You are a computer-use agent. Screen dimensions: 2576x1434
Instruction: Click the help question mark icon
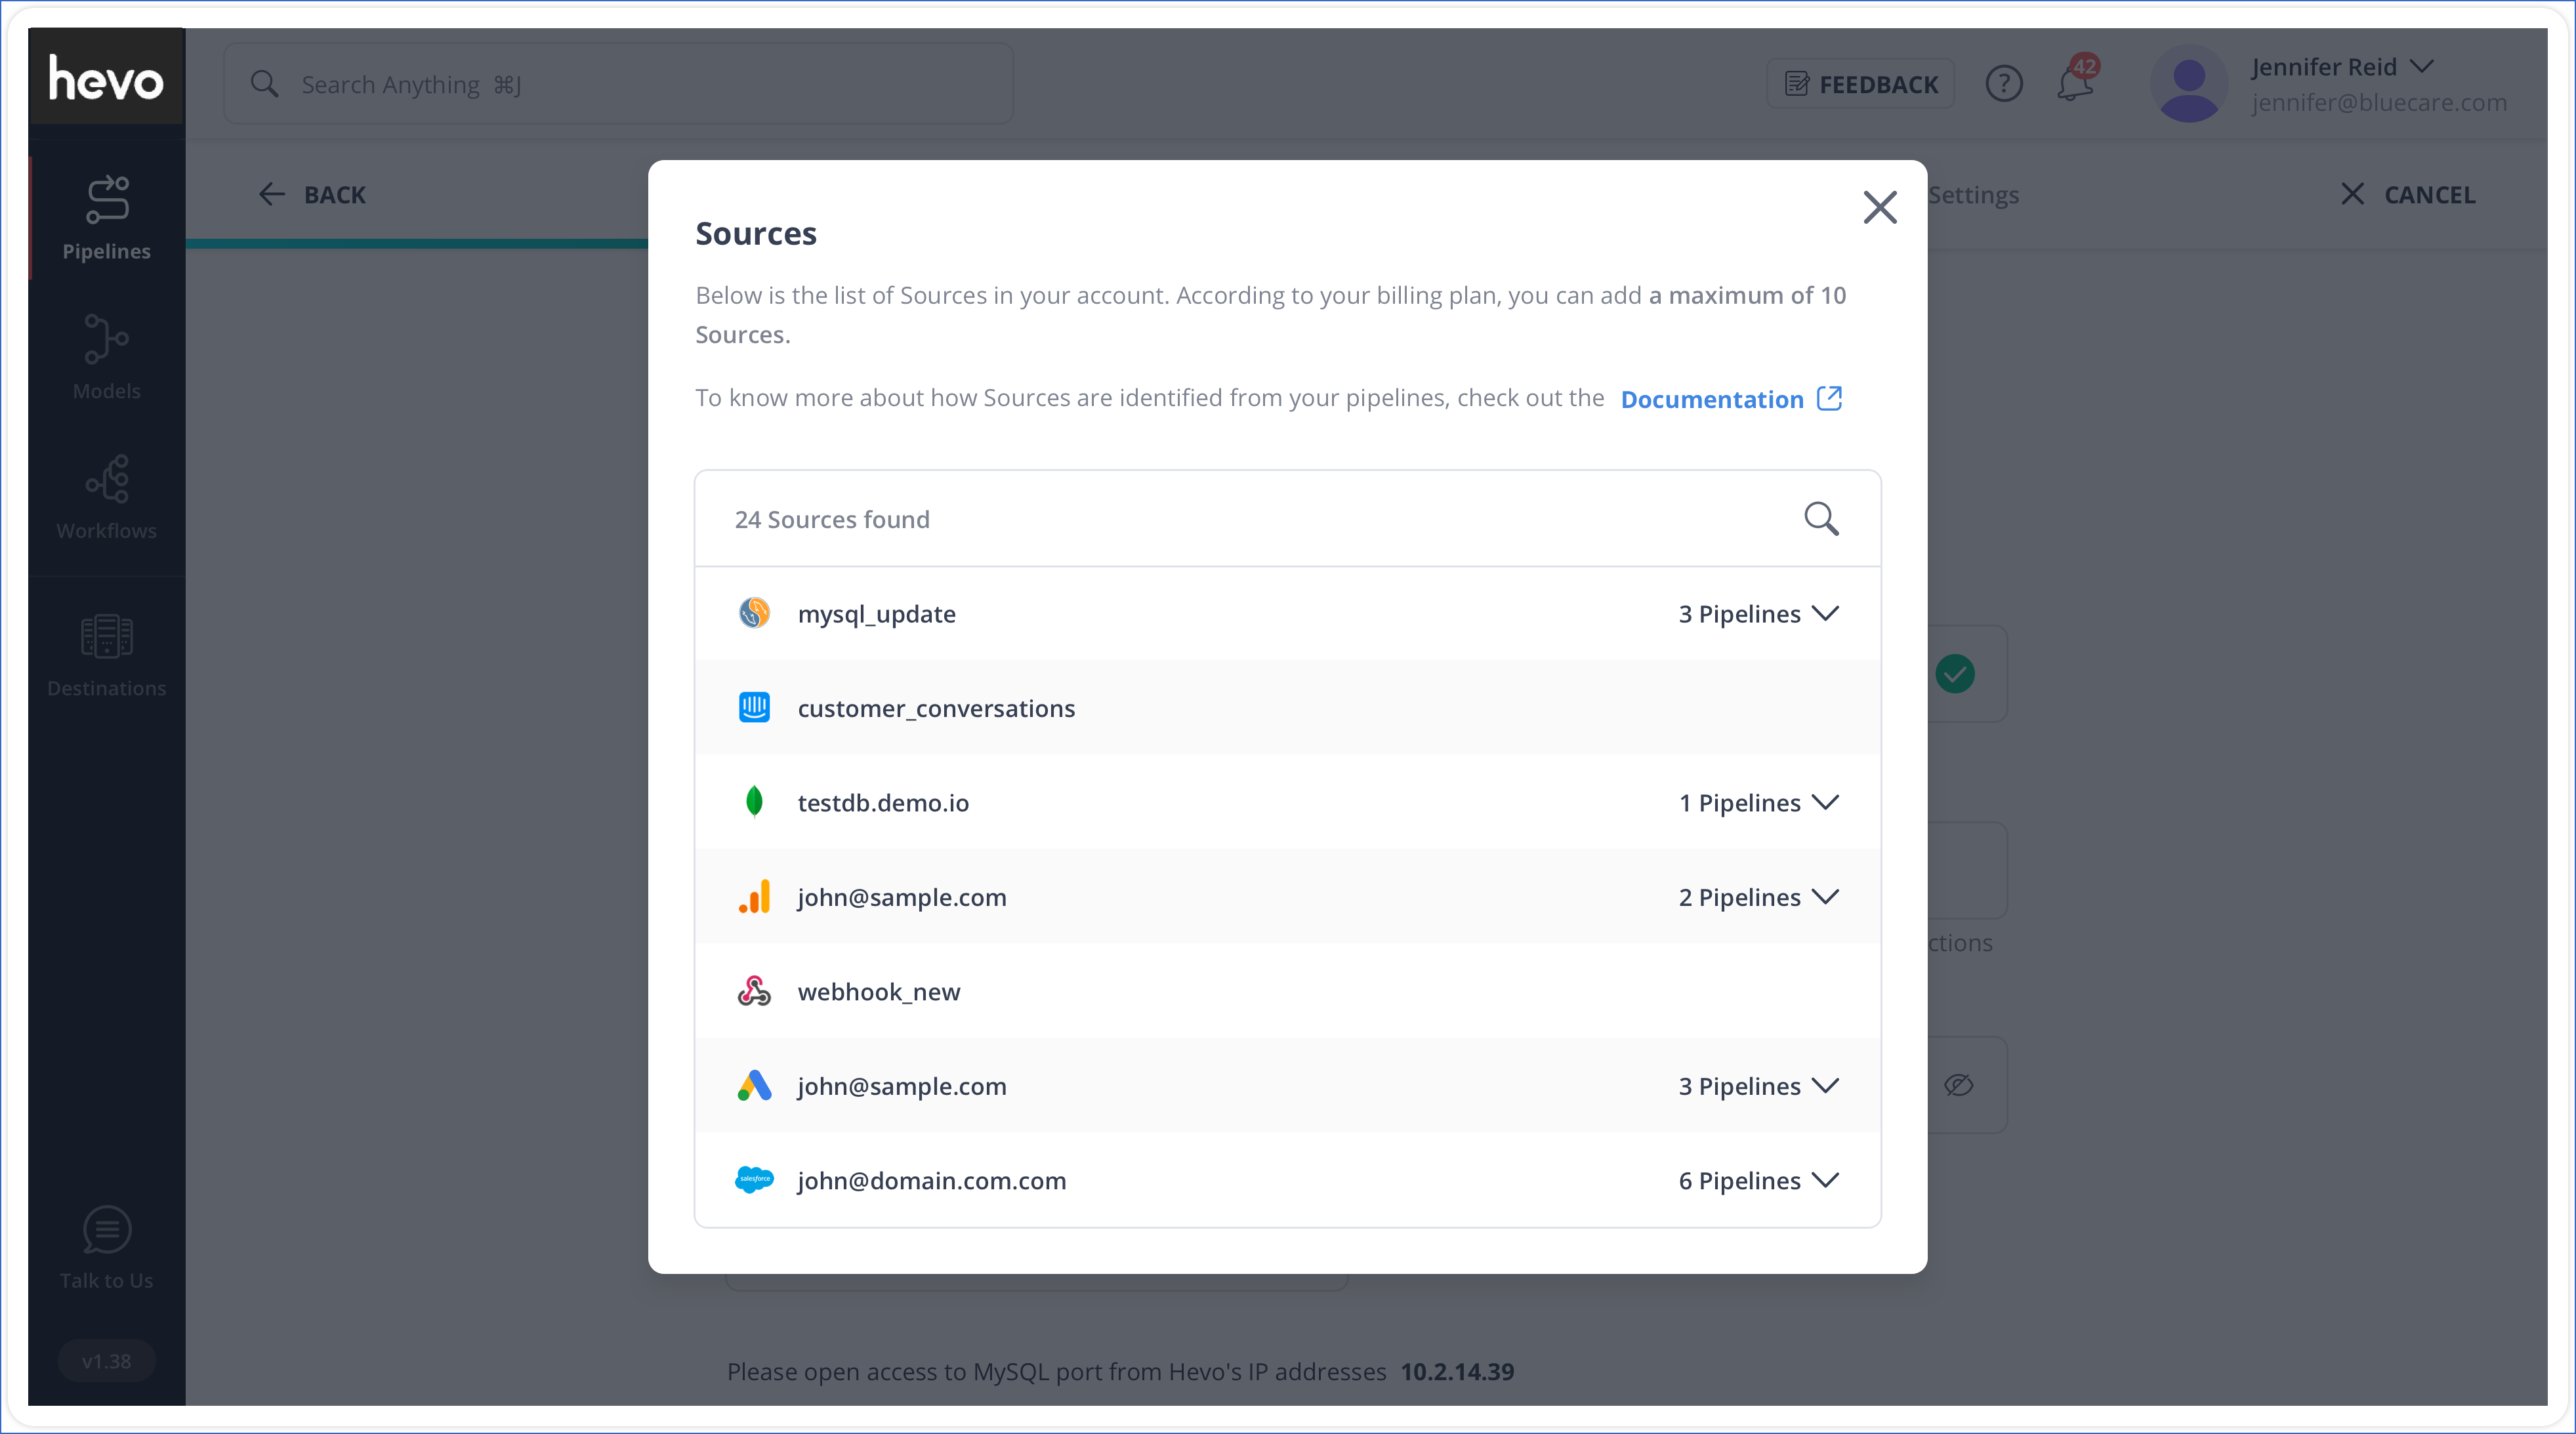click(x=2003, y=84)
